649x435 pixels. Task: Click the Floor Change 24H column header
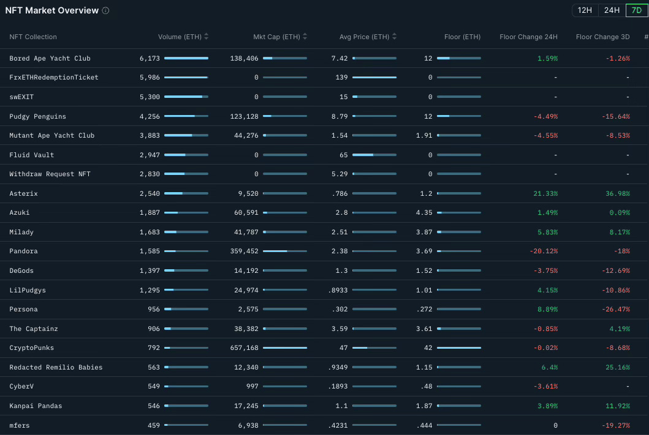pos(528,37)
